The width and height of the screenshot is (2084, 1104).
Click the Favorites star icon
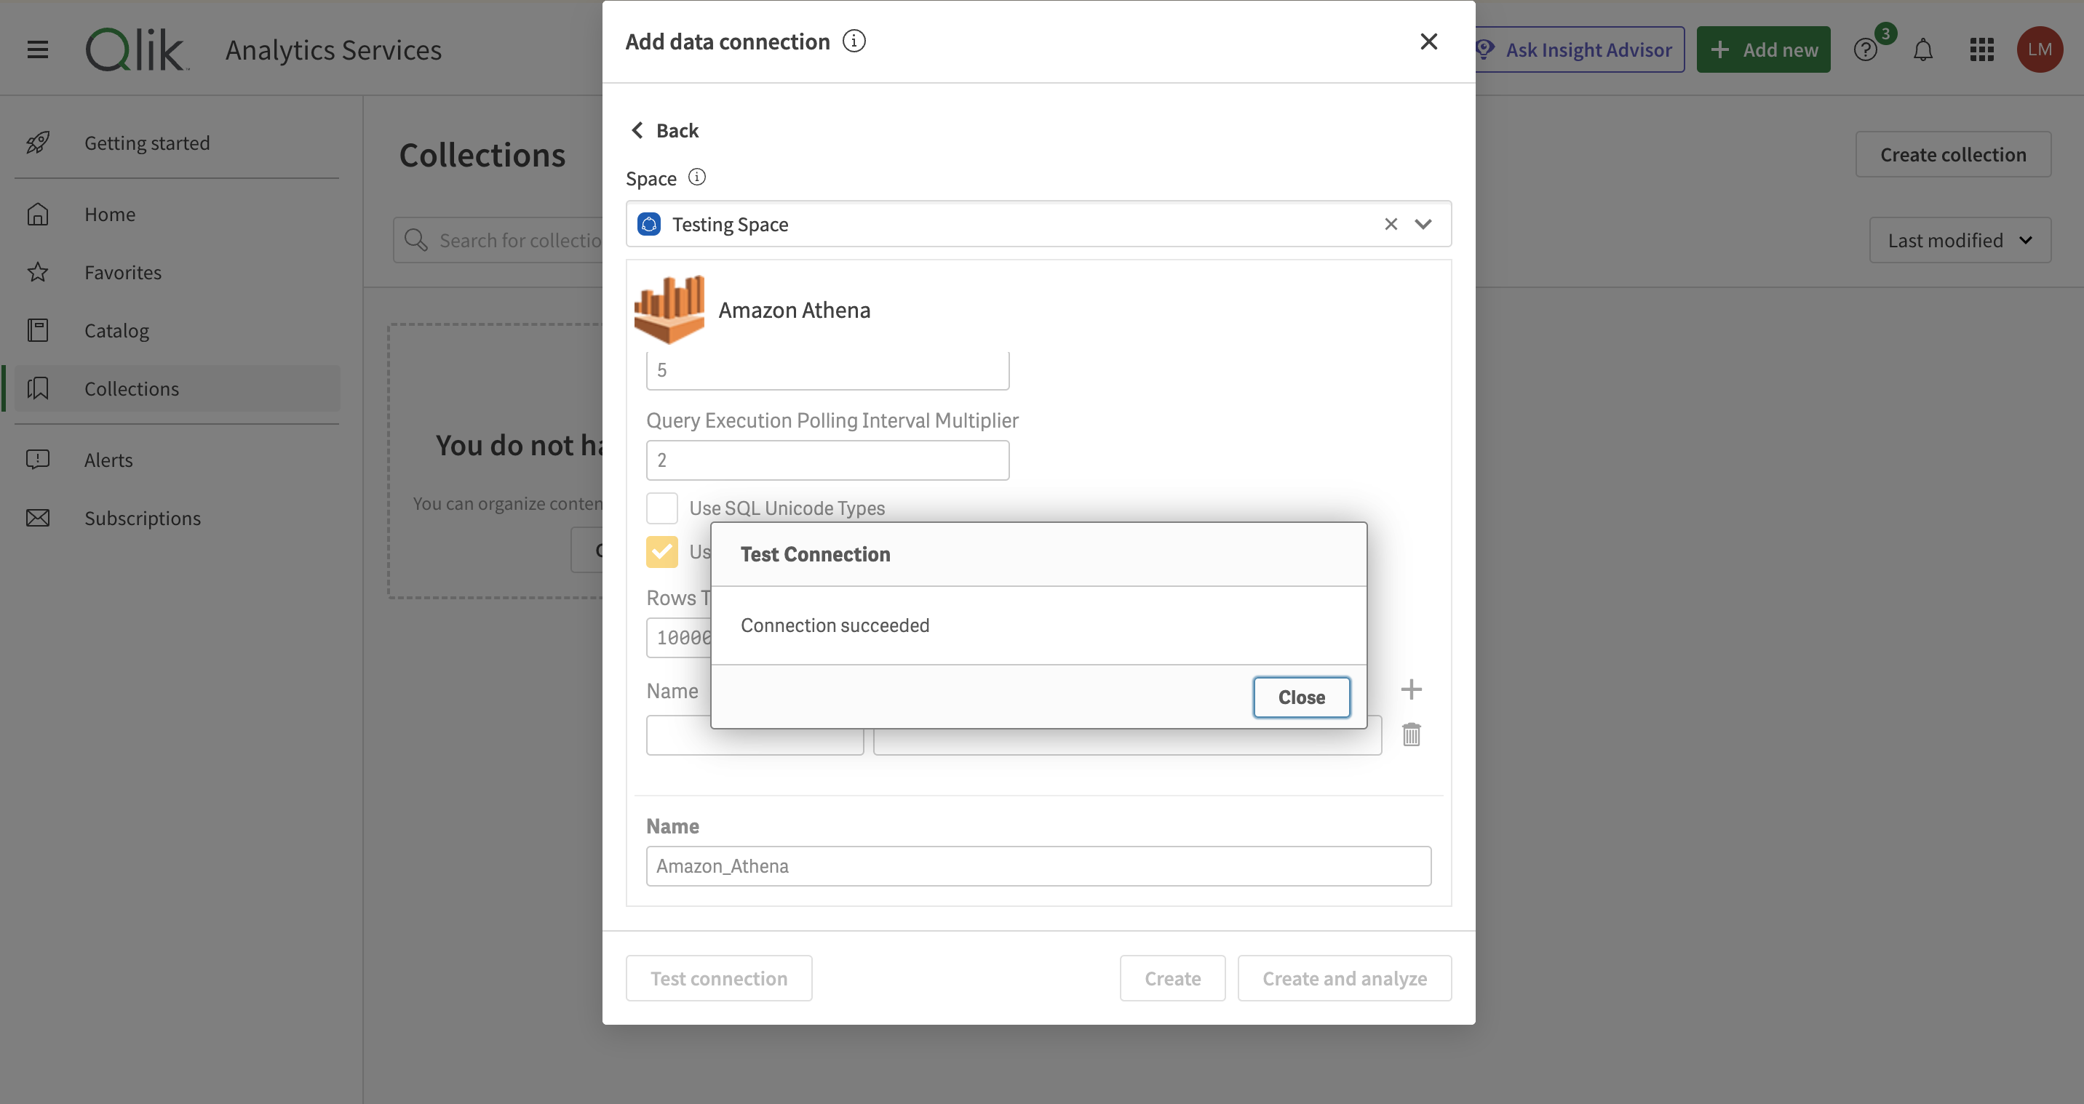pyautogui.click(x=38, y=273)
